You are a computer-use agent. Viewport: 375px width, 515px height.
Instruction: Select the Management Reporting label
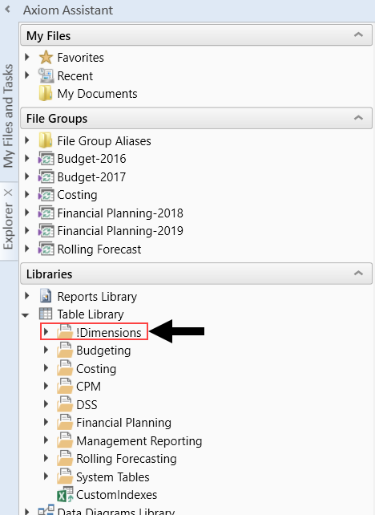[x=139, y=440]
